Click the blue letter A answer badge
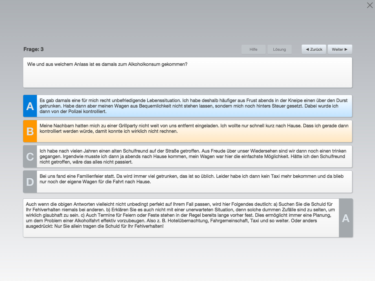 click(x=30, y=106)
